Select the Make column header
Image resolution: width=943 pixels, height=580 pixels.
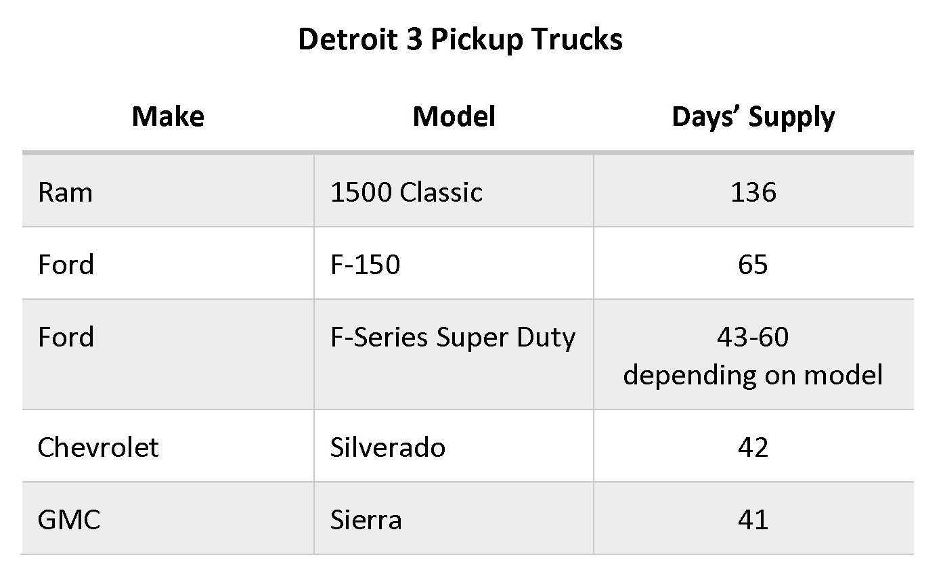(168, 116)
